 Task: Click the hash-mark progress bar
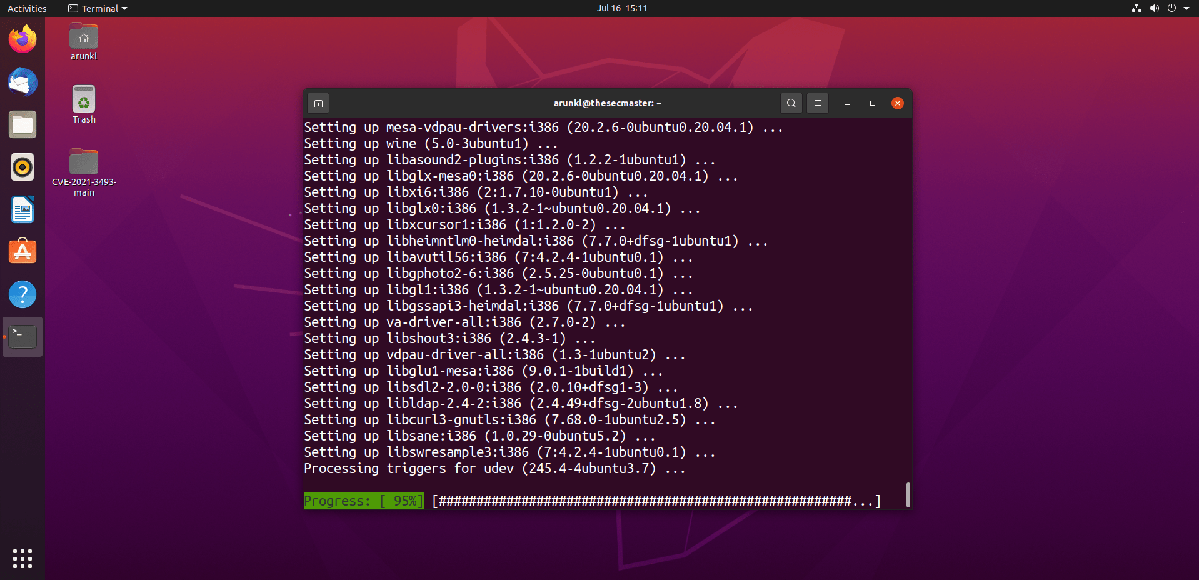click(x=656, y=501)
